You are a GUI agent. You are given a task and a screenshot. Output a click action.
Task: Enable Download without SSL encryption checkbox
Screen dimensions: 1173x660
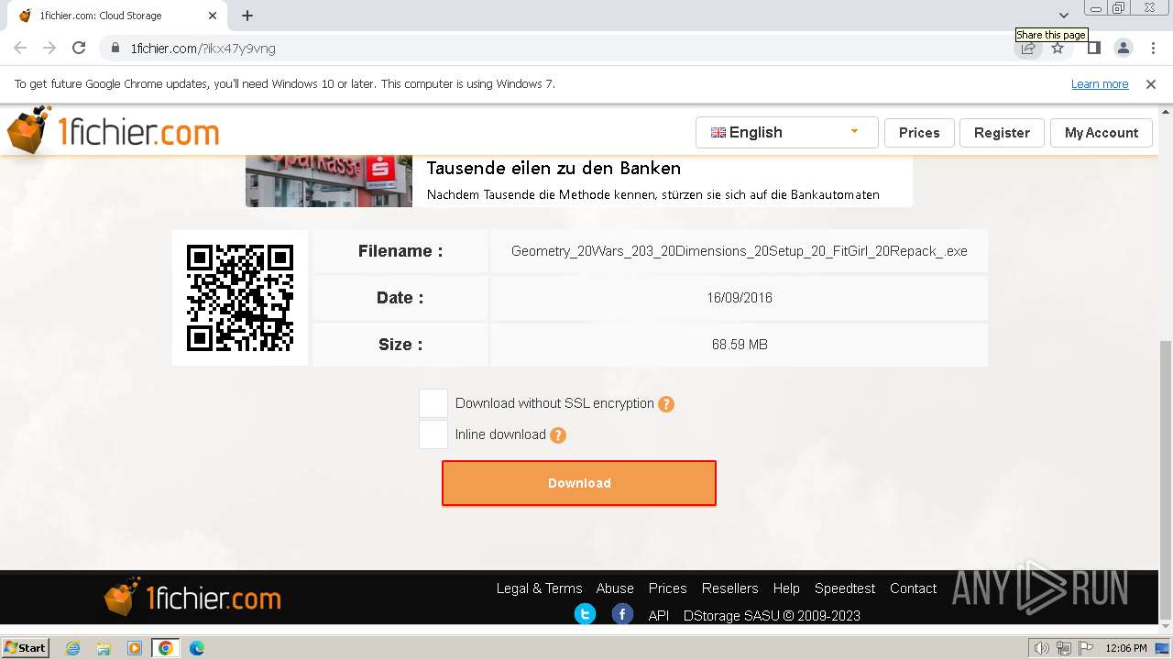[433, 403]
